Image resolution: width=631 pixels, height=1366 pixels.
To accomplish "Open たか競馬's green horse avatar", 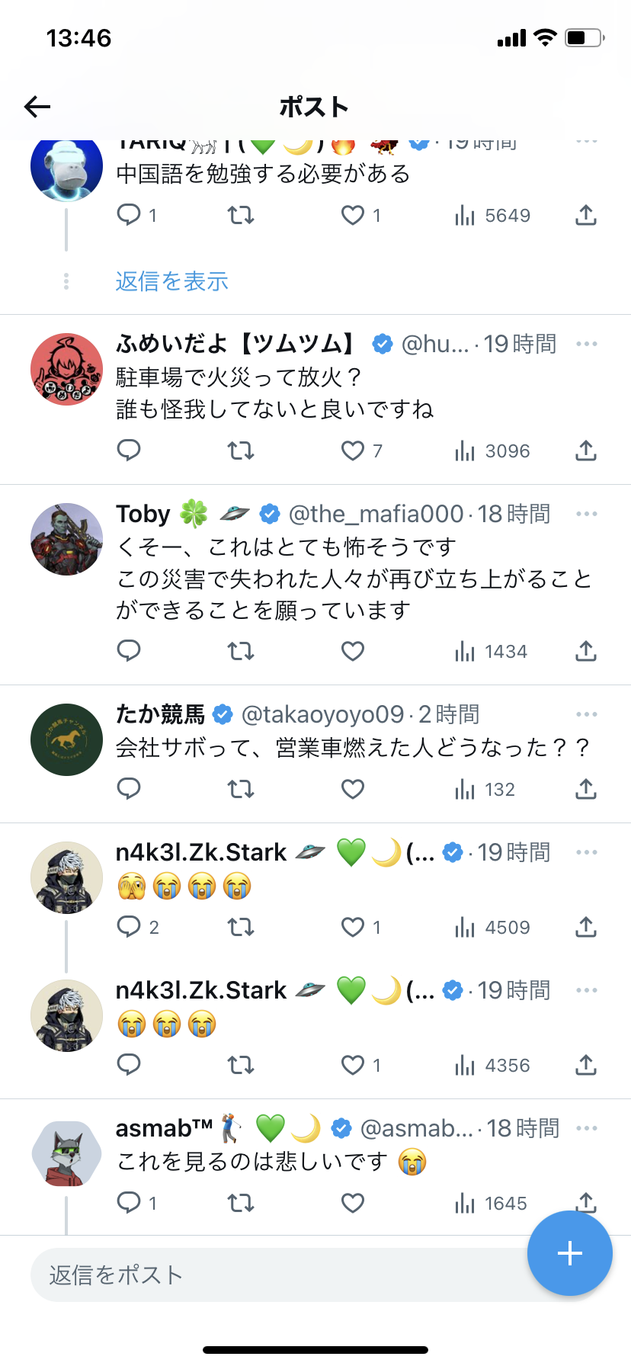I will [x=66, y=739].
